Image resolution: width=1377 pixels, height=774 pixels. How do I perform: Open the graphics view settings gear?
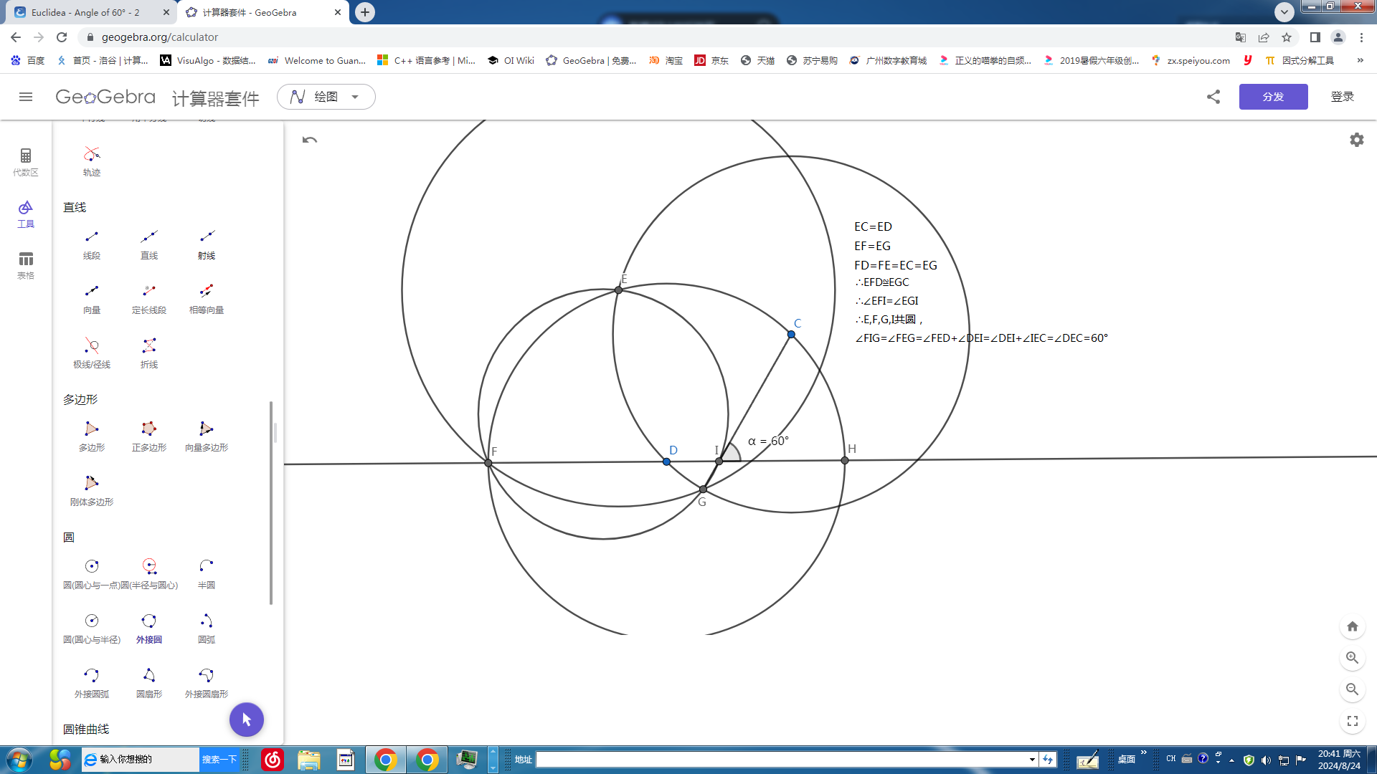(x=1356, y=140)
